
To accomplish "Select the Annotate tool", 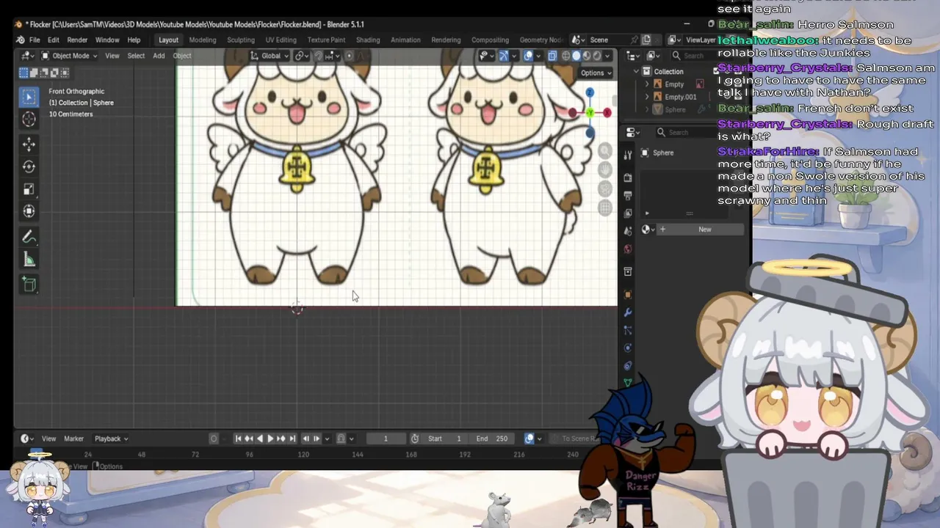I will coord(29,237).
